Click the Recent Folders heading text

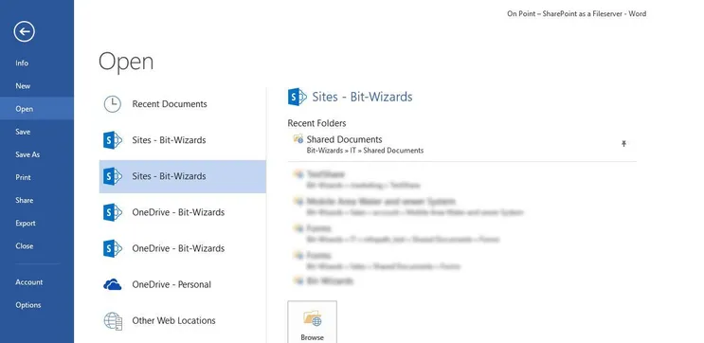tap(317, 123)
